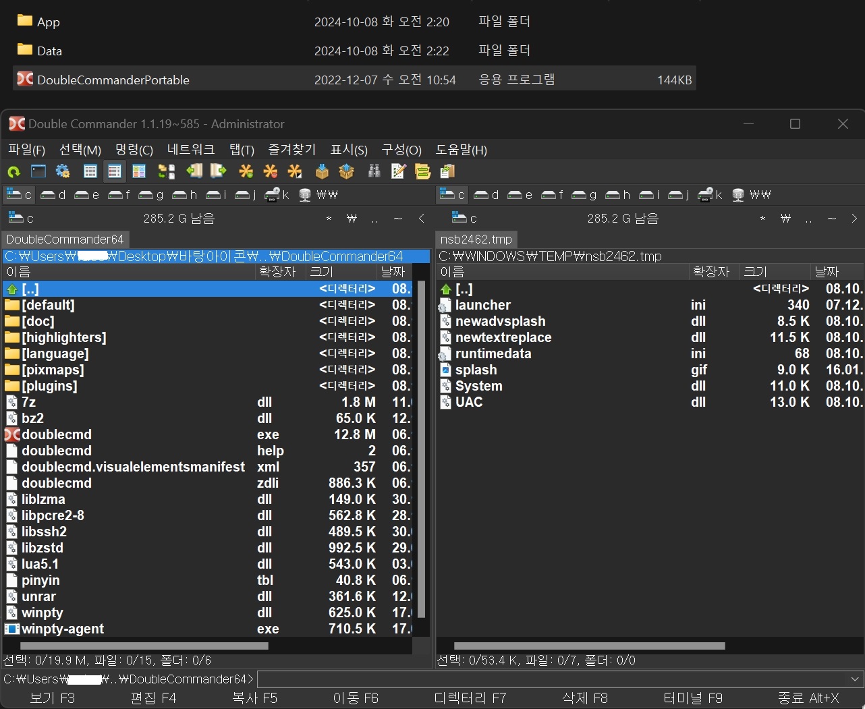Viewport: 865px width, 709px height.
Task: Switch to brief list view icon
Action: pos(90,171)
